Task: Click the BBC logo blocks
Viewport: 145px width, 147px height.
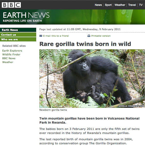Action: (11, 5)
